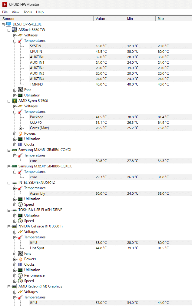
Task: Collapse the INTEL SSDPEKNU010TZ node
Action: (9, 183)
